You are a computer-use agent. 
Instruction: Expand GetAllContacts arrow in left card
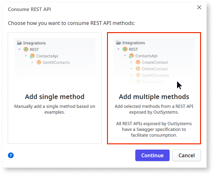[x=32, y=62]
